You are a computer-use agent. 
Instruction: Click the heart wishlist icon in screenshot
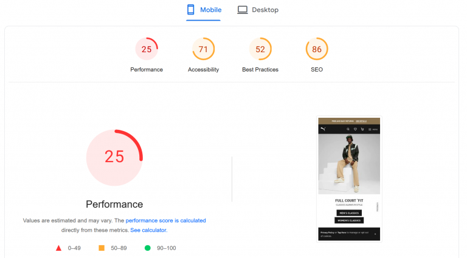(x=355, y=129)
